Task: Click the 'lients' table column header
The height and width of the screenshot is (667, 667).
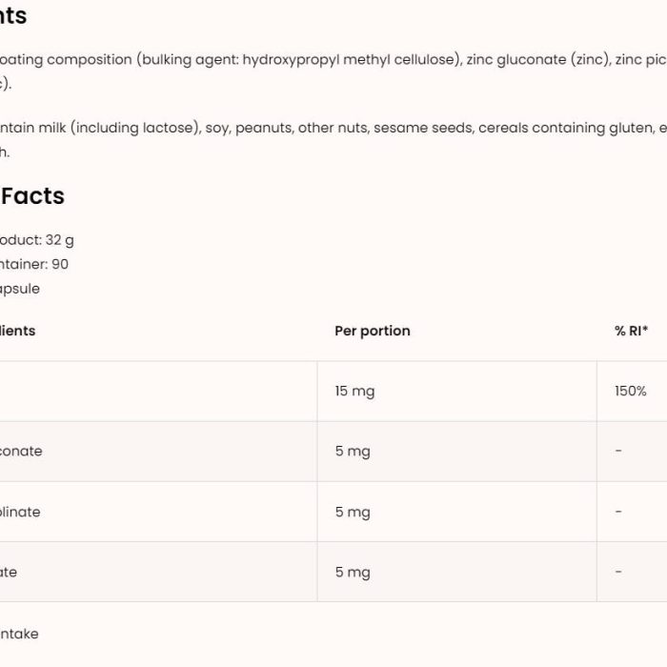Action: point(17,331)
